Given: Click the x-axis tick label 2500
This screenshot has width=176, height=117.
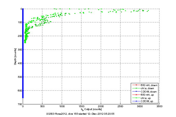Looking at the screenshot, I should pos(120,106).
